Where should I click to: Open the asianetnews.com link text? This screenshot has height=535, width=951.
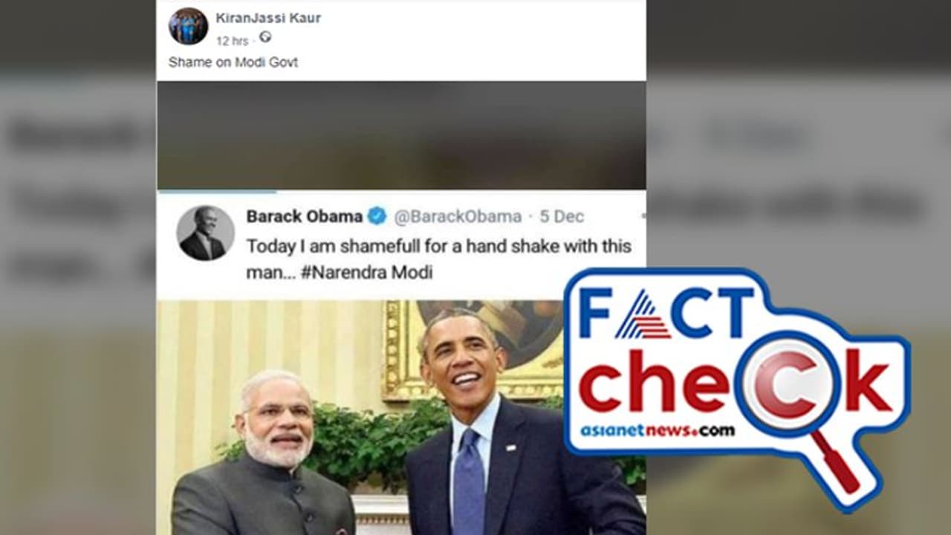click(657, 431)
